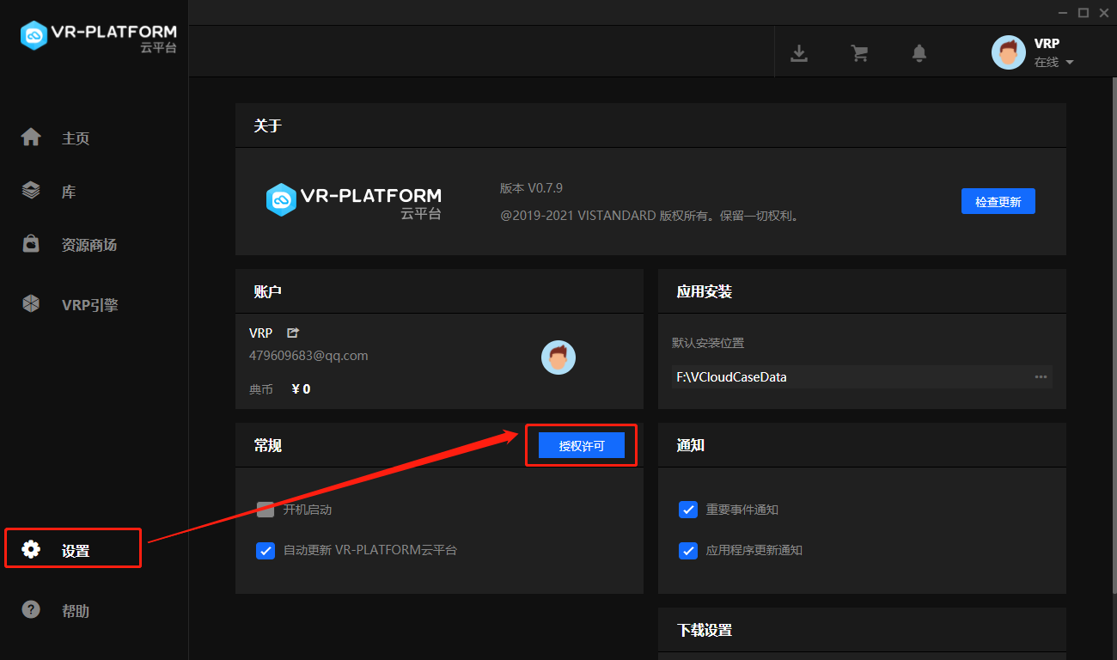Toggle the 开机启动 checkbox

266,510
